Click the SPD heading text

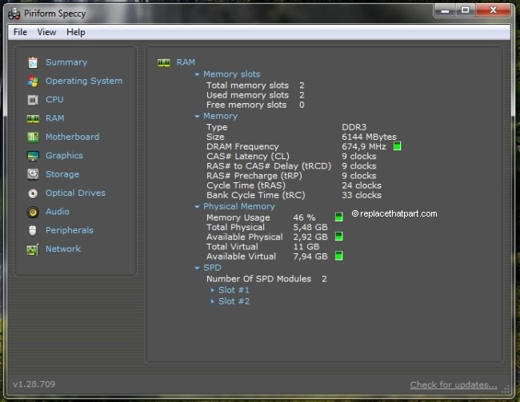(x=212, y=268)
